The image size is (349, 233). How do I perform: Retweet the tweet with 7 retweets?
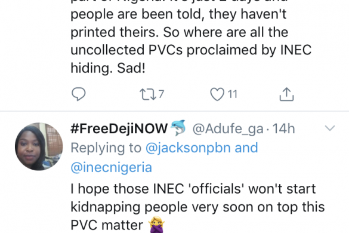(148, 94)
